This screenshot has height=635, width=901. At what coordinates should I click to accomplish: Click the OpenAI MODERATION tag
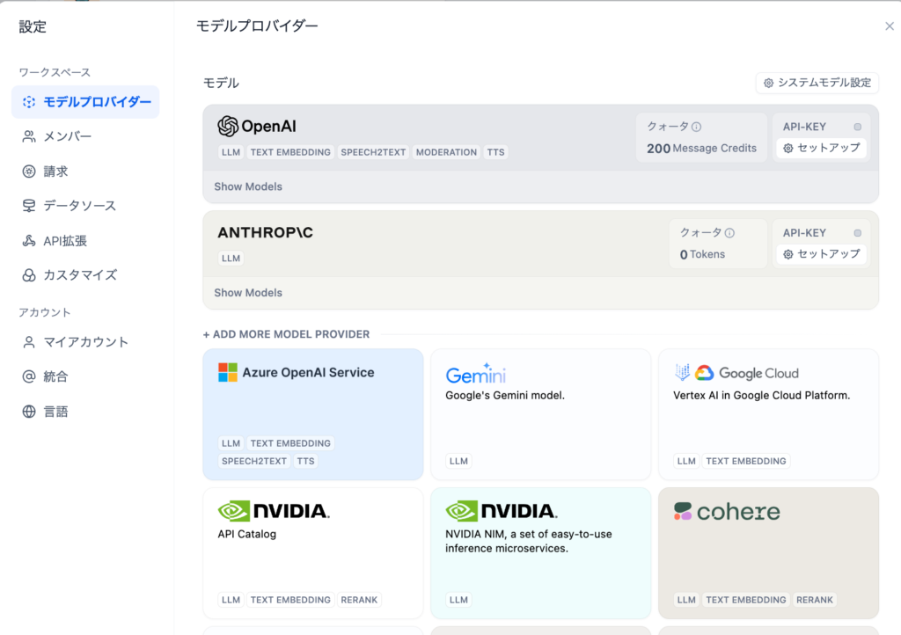(446, 153)
